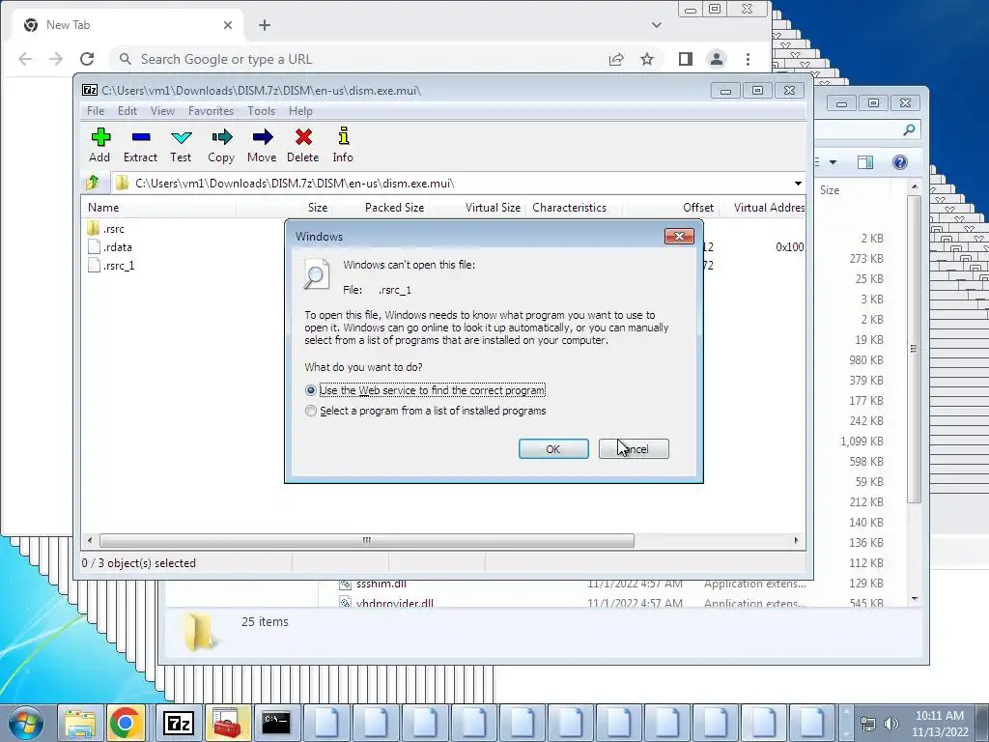989x742 pixels.
Task: Switch to 7-Zip on the taskbar
Action: click(179, 723)
